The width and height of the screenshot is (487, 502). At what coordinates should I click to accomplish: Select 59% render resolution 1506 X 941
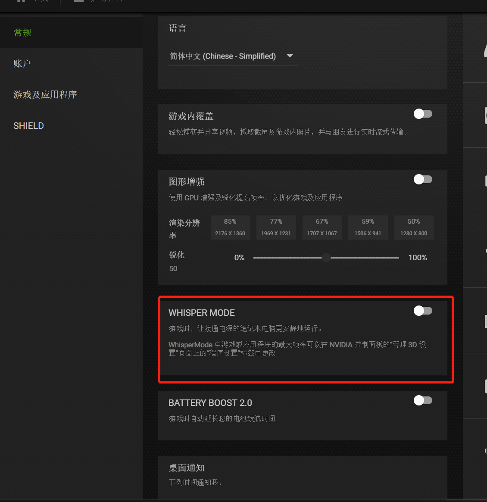[368, 228]
